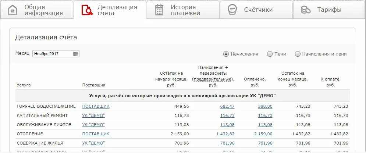Click the 388,80 paid amount link

pyautogui.click(x=265, y=106)
